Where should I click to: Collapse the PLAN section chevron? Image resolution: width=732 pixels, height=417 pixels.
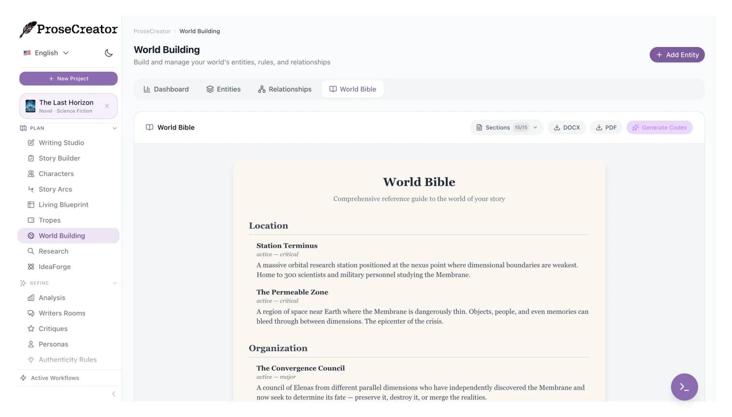coord(115,128)
